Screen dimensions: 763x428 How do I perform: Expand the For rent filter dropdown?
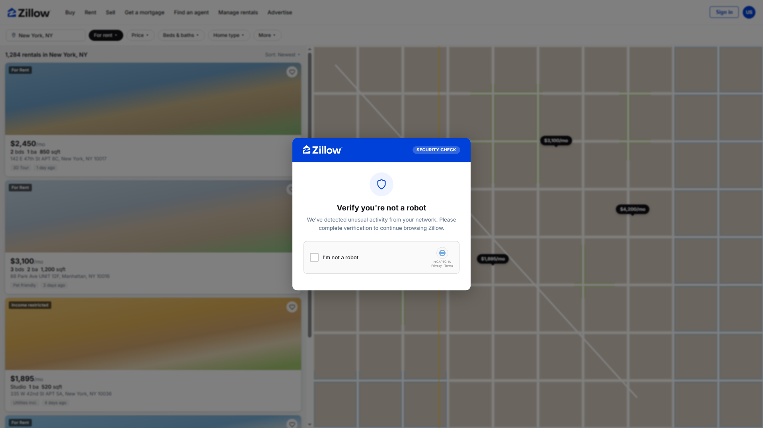(x=106, y=35)
